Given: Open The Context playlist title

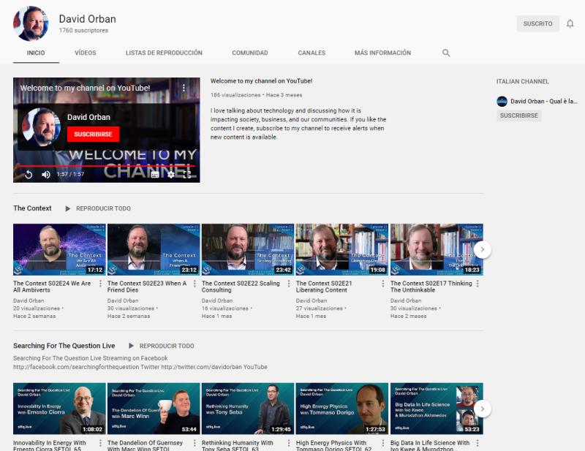Looking at the screenshot, I should coord(32,208).
